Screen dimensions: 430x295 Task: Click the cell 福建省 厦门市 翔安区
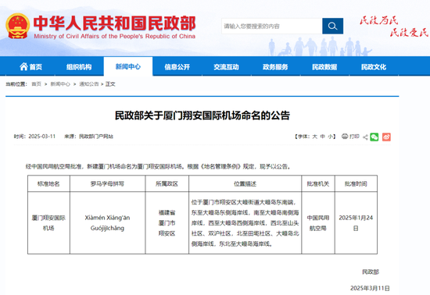167,222
